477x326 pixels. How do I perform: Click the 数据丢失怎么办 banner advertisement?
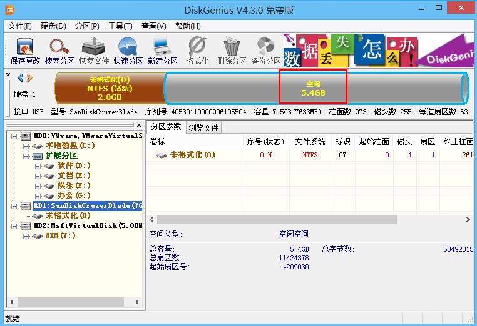[379, 51]
